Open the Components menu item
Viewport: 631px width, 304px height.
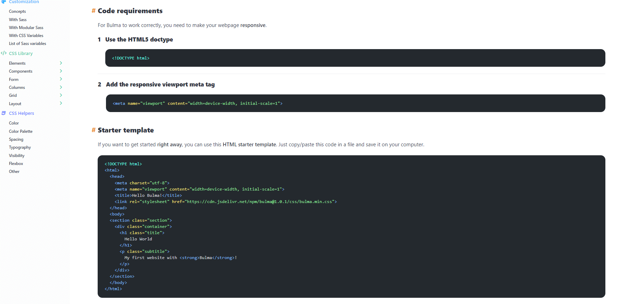(x=20, y=71)
